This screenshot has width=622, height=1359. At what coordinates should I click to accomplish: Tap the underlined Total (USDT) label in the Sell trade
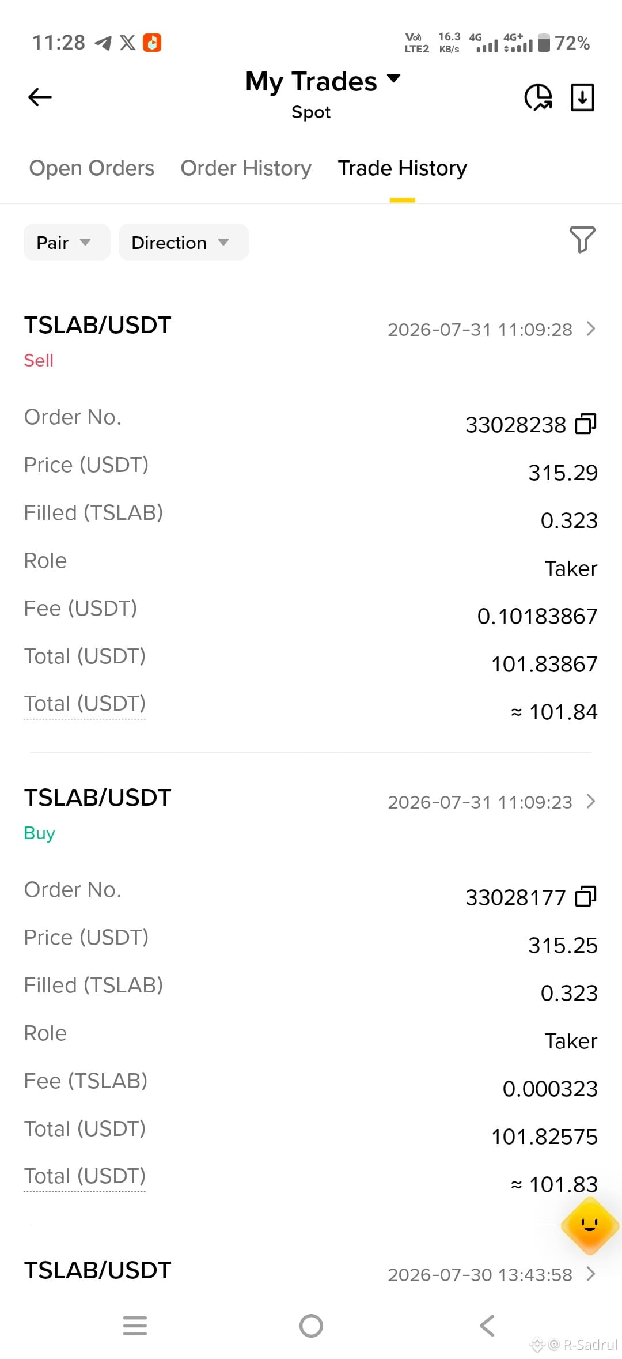85,704
